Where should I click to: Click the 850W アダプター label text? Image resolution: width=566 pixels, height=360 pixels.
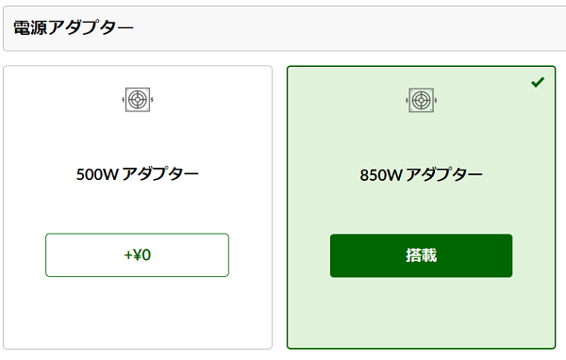[x=422, y=175]
